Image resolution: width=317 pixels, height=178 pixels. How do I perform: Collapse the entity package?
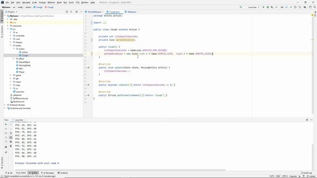[x=11, y=45]
